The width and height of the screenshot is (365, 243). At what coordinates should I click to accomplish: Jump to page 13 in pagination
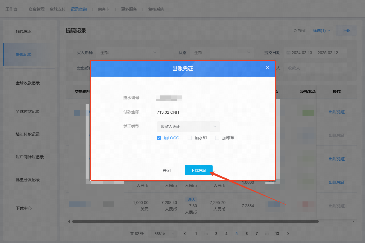pyautogui.click(x=277, y=234)
